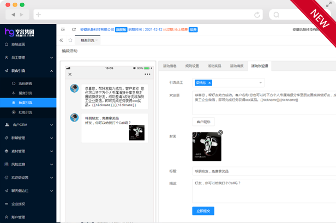Insert the 客户昵称 placeholder button
The width and height of the screenshot is (336, 223).
(203, 122)
